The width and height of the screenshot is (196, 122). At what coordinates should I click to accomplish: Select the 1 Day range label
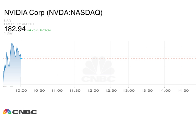click(8, 33)
